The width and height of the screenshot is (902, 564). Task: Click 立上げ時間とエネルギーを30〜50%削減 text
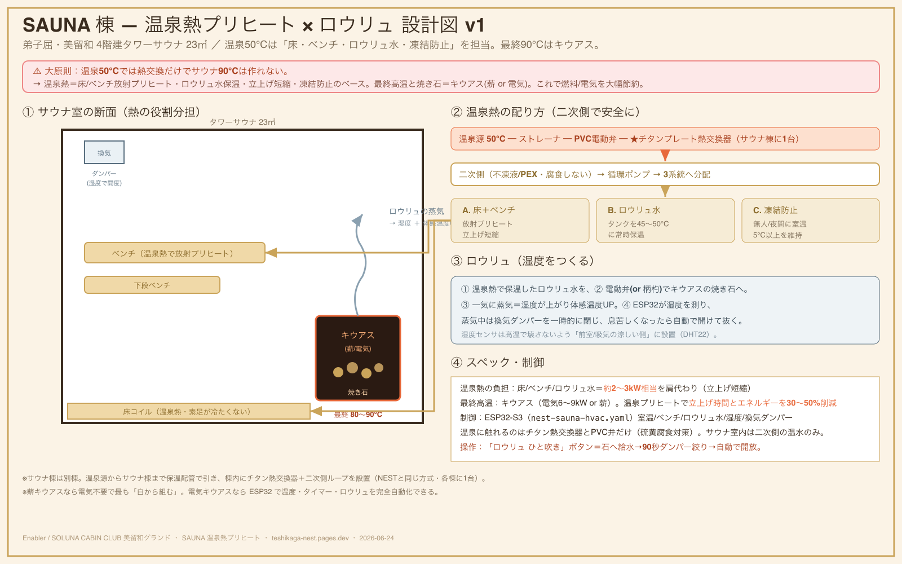coord(763,403)
